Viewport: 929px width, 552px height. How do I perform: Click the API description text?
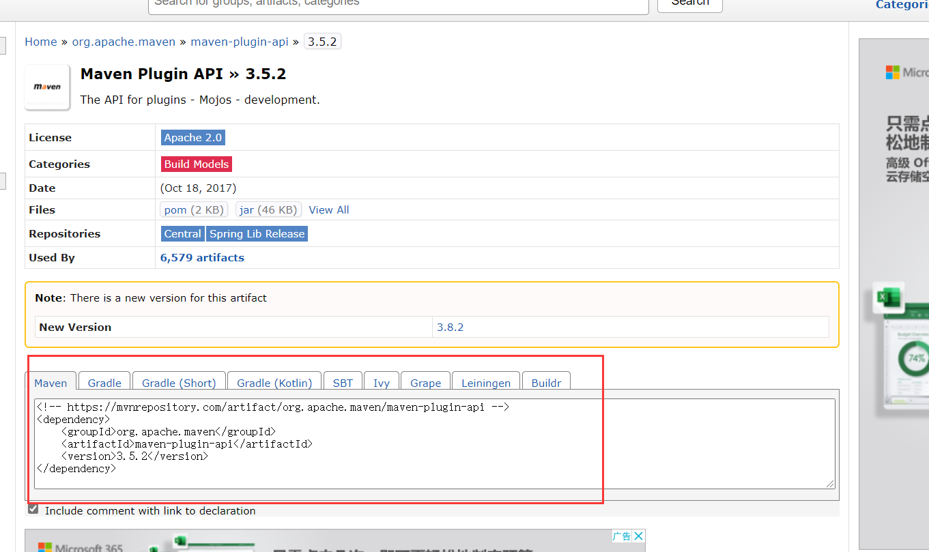200,100
